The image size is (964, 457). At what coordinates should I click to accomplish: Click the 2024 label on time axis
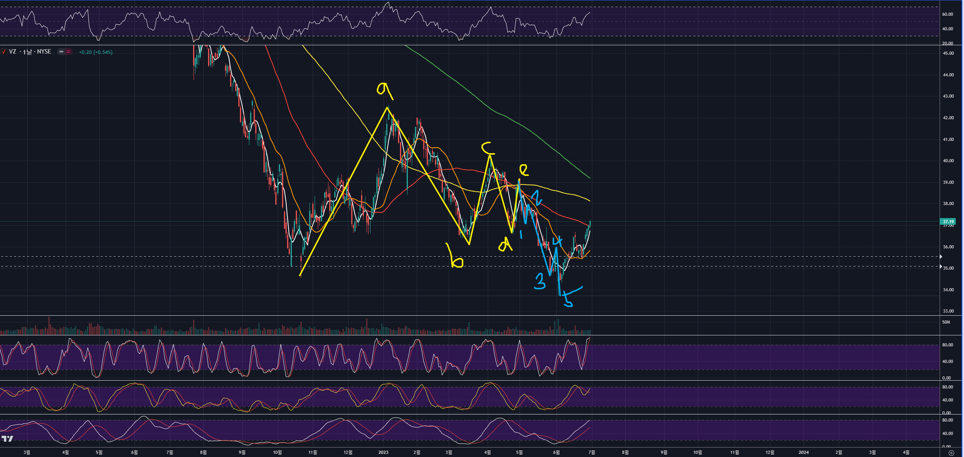[804, 452]
